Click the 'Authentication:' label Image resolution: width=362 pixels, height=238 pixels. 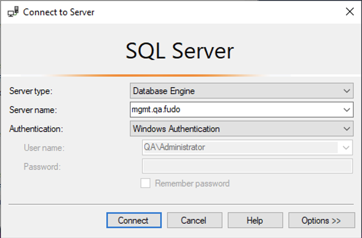click(36, 129)
